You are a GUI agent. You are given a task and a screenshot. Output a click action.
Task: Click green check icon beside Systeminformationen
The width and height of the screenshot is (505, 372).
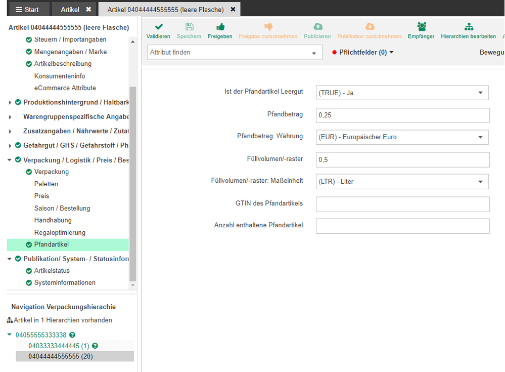[29, 283]
